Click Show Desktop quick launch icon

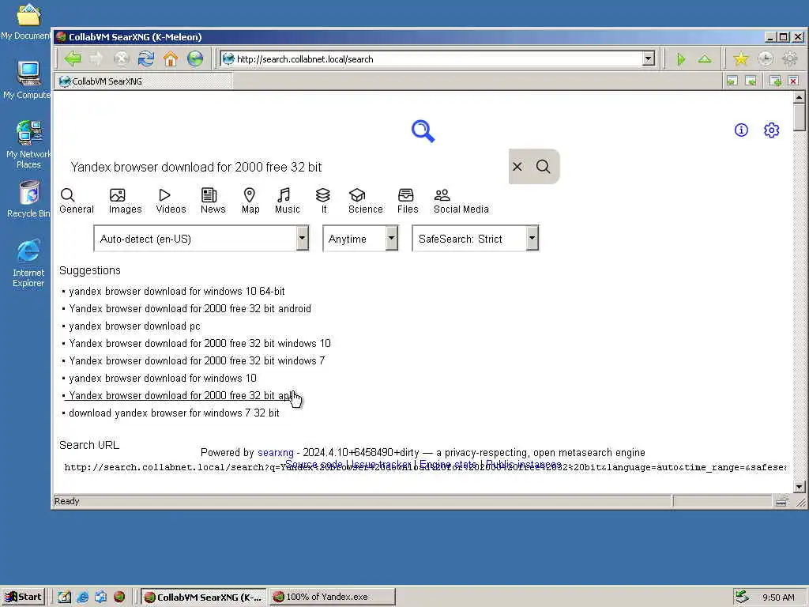[65, 598]
